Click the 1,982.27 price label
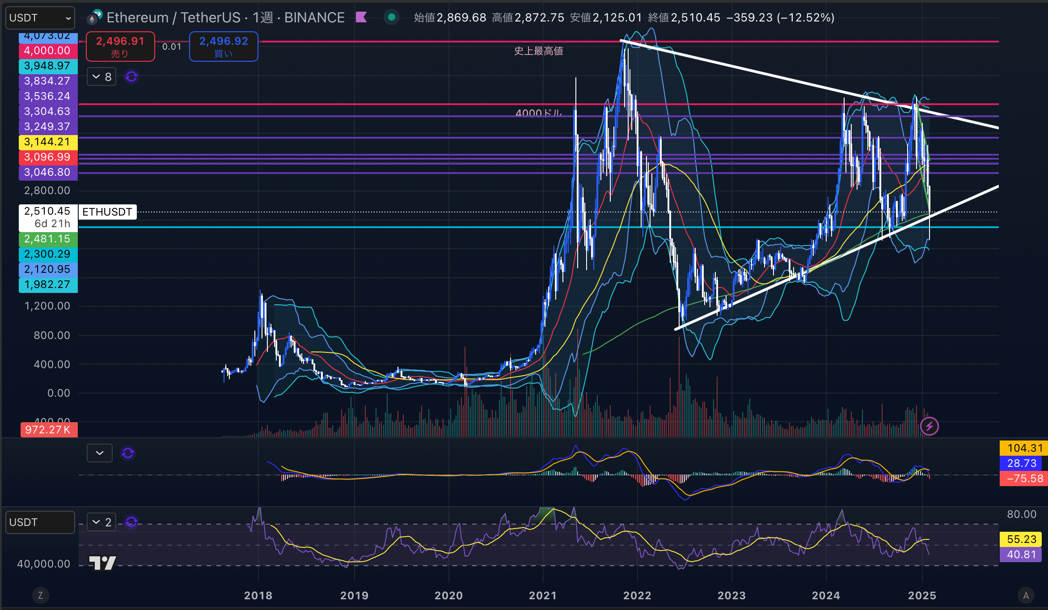 click(x=48, y=284)
